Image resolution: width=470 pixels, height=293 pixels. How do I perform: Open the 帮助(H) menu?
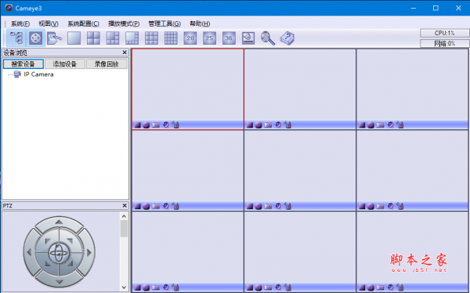point(200,24)
